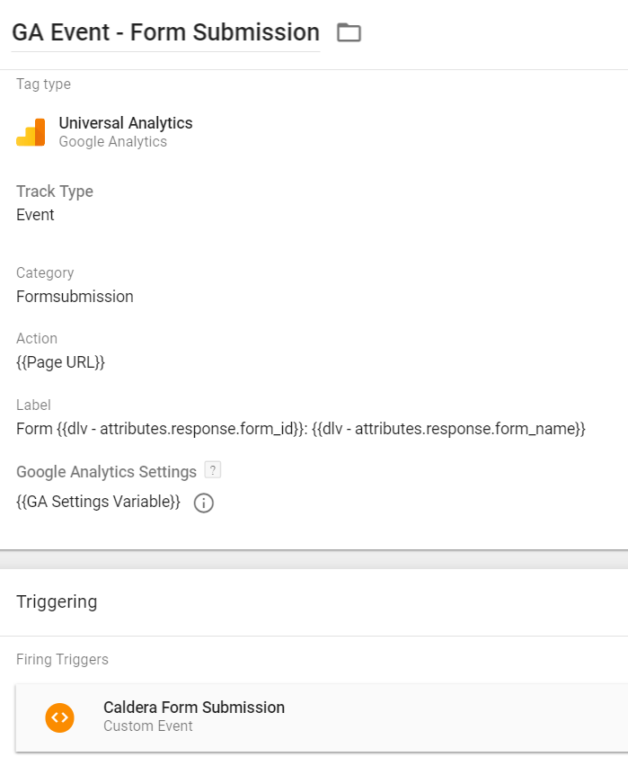Click the {{GA Settings Variable}} value
628x766 pixels.
coord(98,502)
